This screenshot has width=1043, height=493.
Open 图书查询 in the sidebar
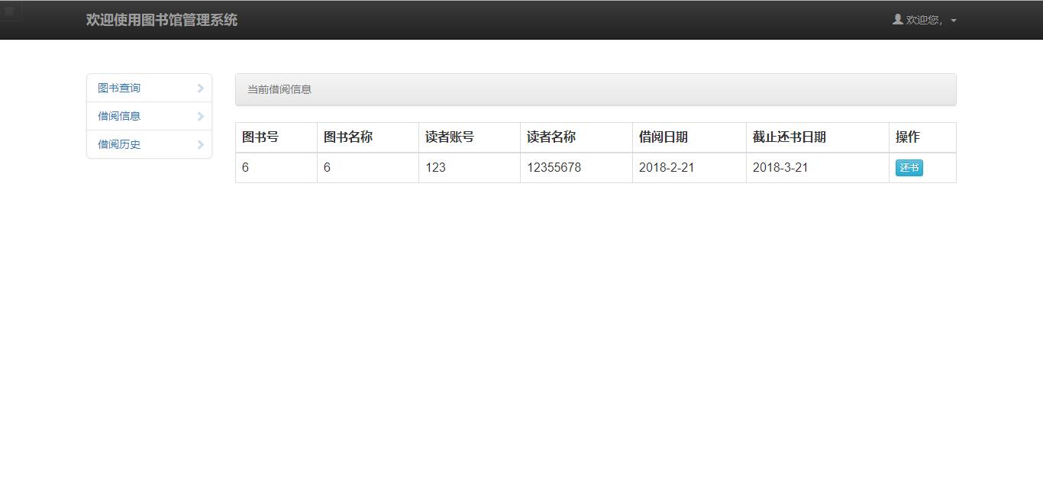coord(149,88)
